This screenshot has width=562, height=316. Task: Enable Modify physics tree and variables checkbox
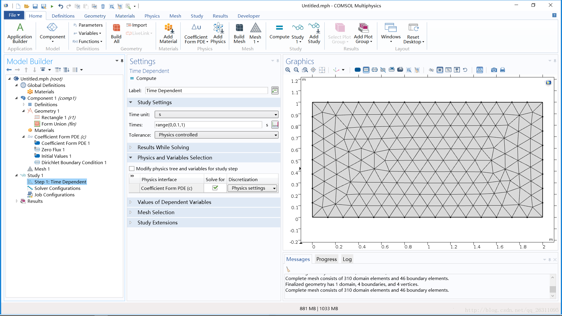tap(132, 169)
